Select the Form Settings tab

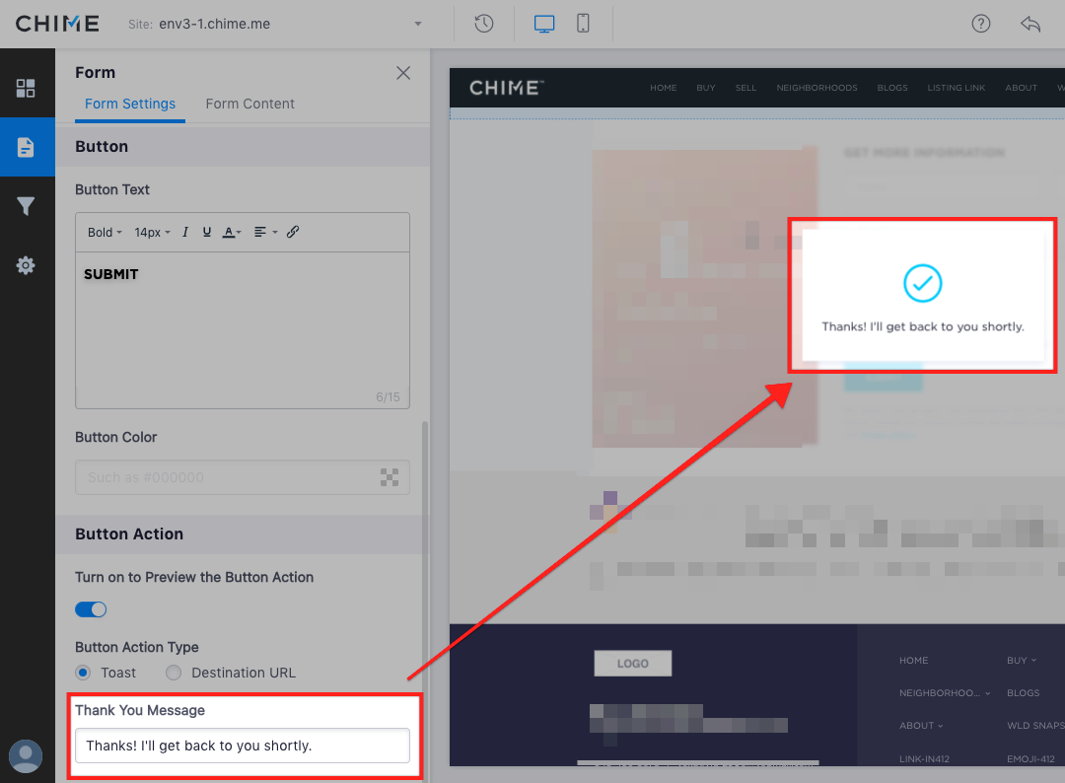pos(130,104)
